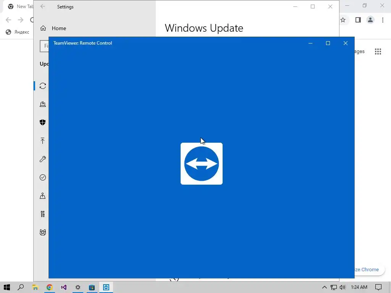Open Chrome's three-dot menu
This screenshot has height=293, width=391.
383,20
